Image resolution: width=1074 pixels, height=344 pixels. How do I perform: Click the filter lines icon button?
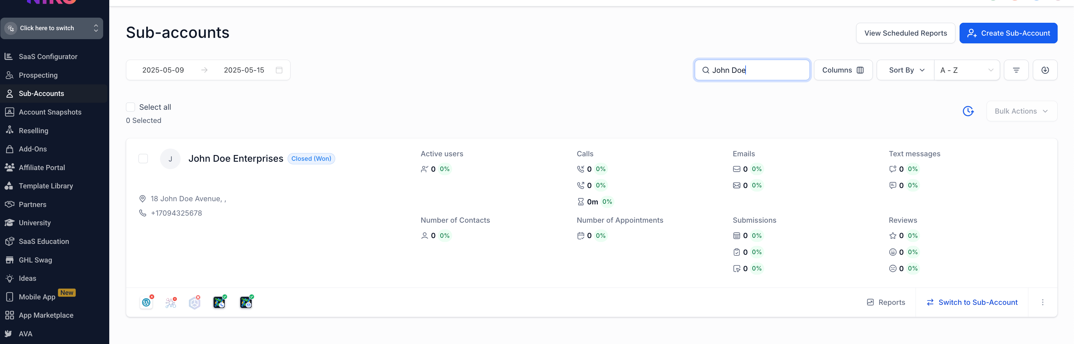click(1016, 70)
